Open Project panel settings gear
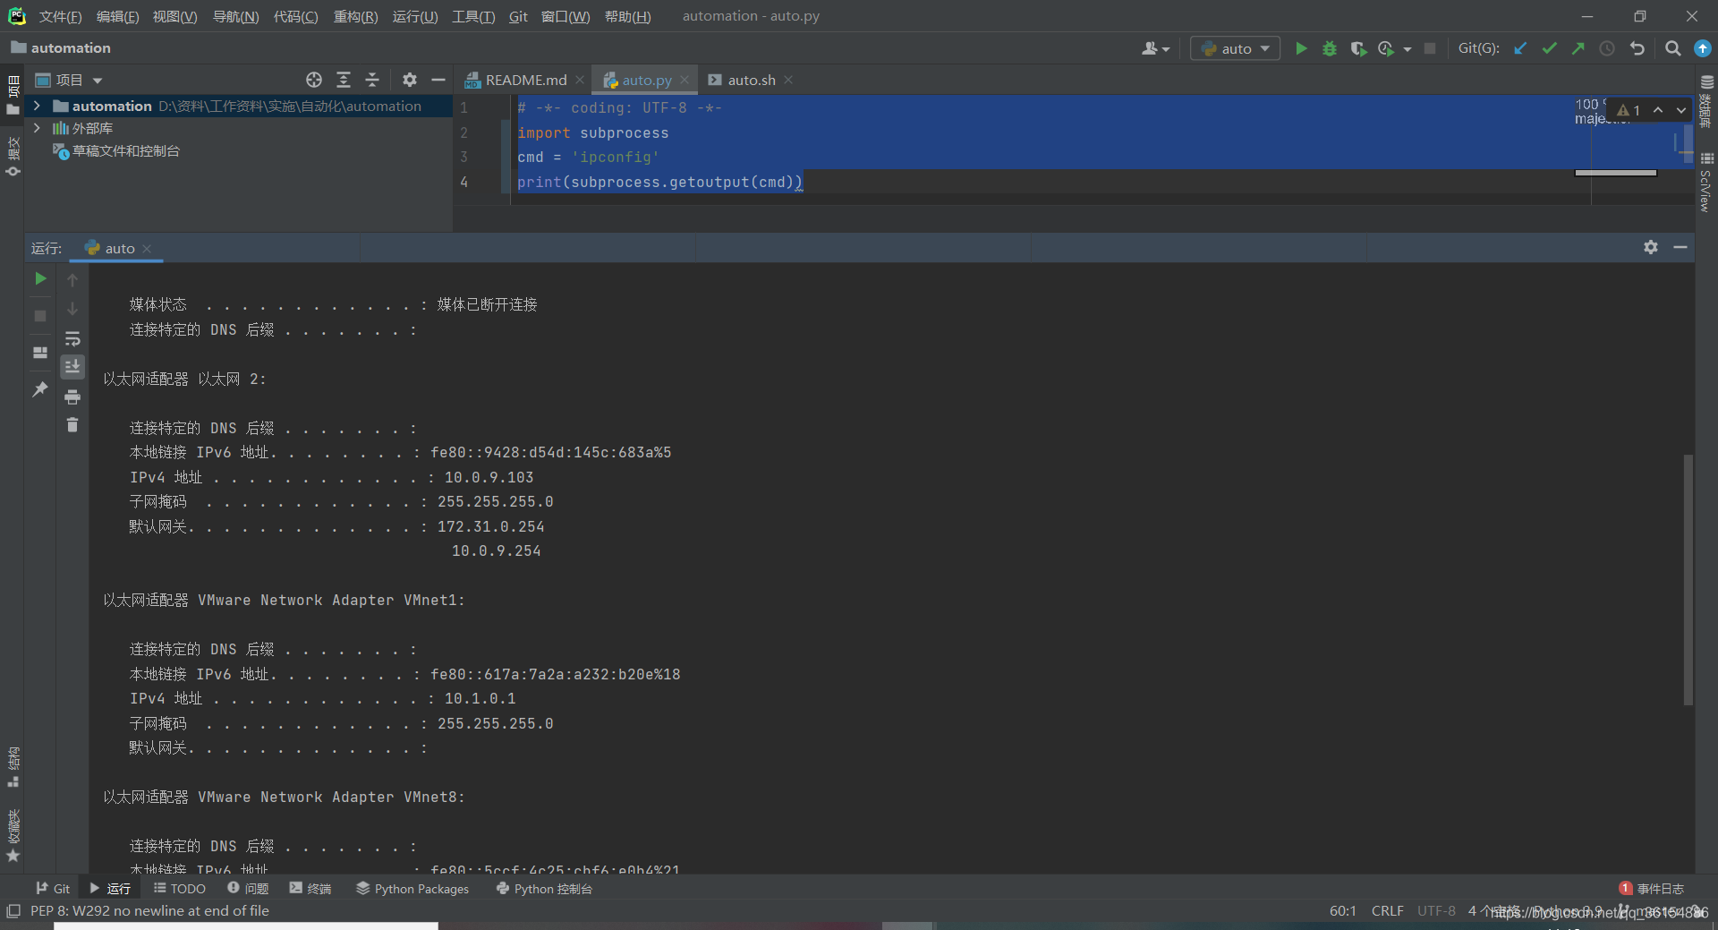 [410, 80]
